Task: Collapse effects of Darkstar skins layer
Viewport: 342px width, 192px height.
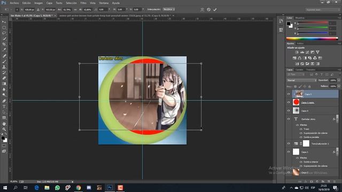Action: pyautogui.click(x=337, y=119)
